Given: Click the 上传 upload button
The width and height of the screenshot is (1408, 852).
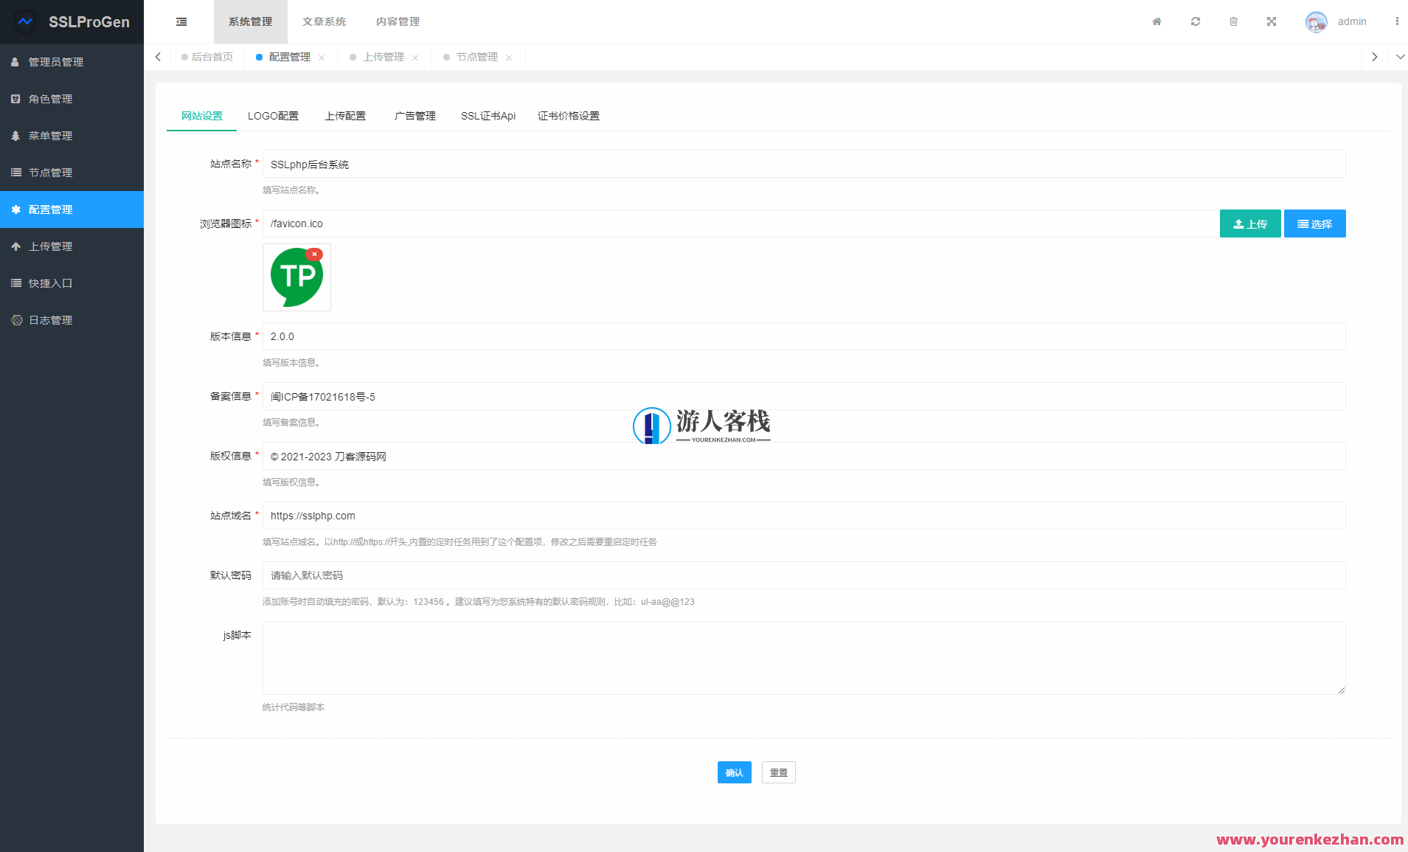Looking at the screenshot, I should (1250, 224).
